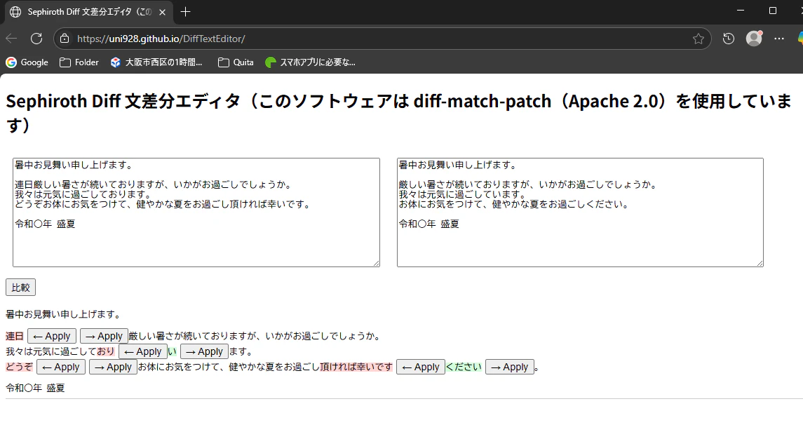Open the 大阪市西区の1時間 bookmark

156,62
